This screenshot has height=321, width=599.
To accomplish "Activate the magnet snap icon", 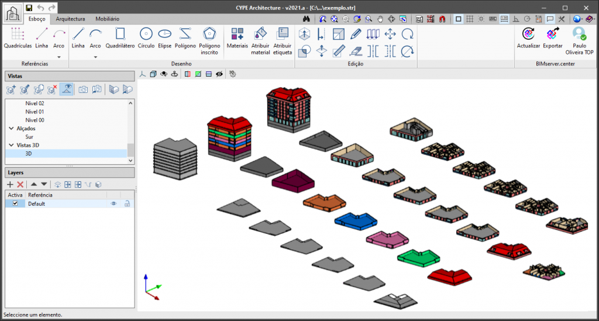I will click(442, 19).
